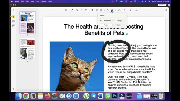Open Microsoft Word from the dock
This screenshot has height=101, width=180.
(101, 96)
